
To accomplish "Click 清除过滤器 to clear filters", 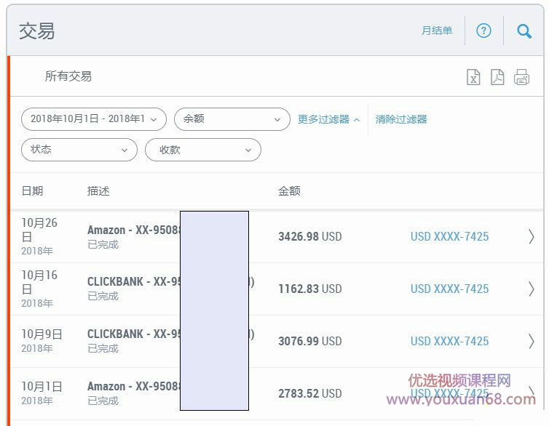I will point(401,119).
